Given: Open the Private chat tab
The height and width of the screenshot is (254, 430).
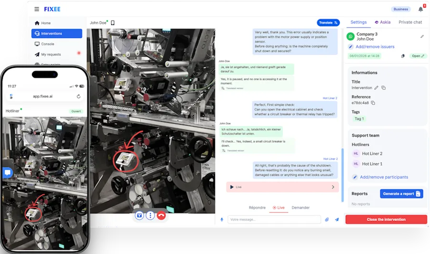Looking at the screenshot, I should pos(410,22).
